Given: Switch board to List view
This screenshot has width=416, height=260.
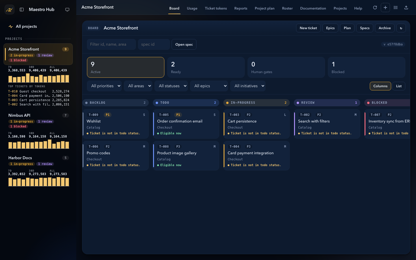Looking at the screenshot, I should 399,86.
